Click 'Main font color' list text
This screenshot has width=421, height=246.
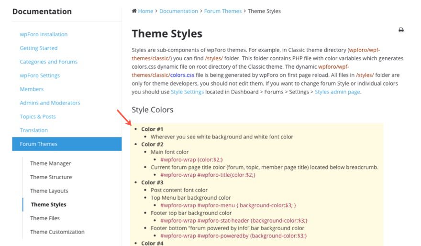point(170,152)
